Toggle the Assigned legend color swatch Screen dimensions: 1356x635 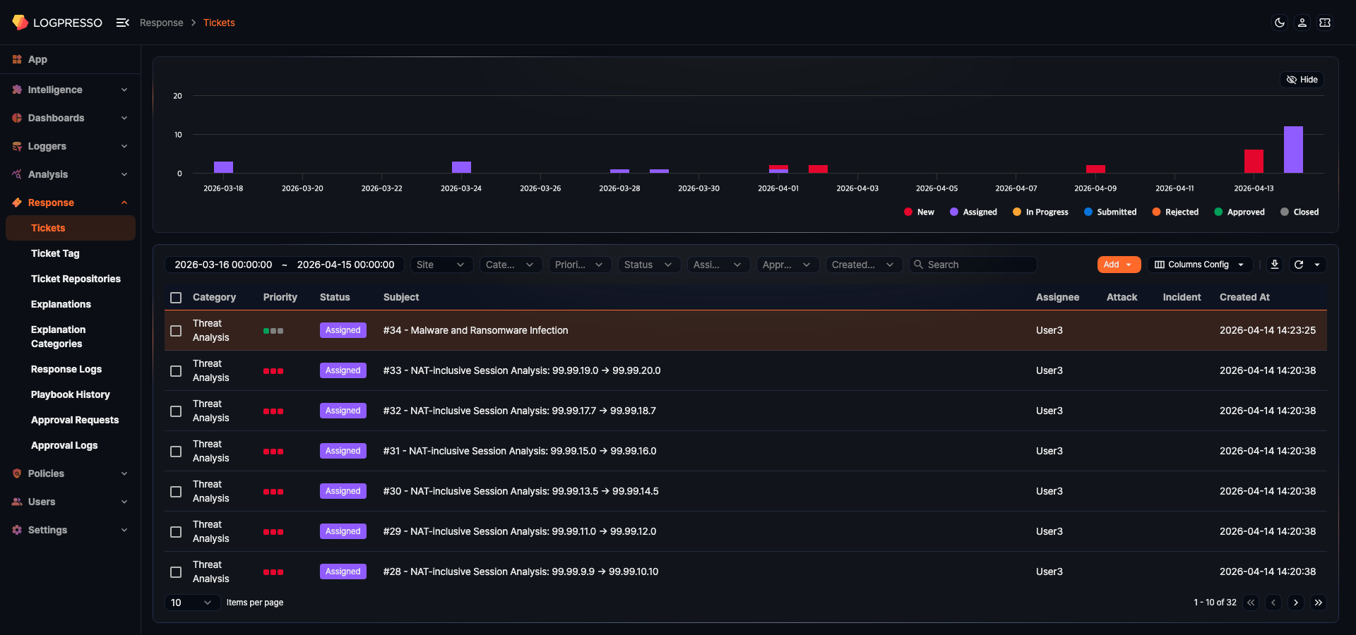[x=953, y=212]
